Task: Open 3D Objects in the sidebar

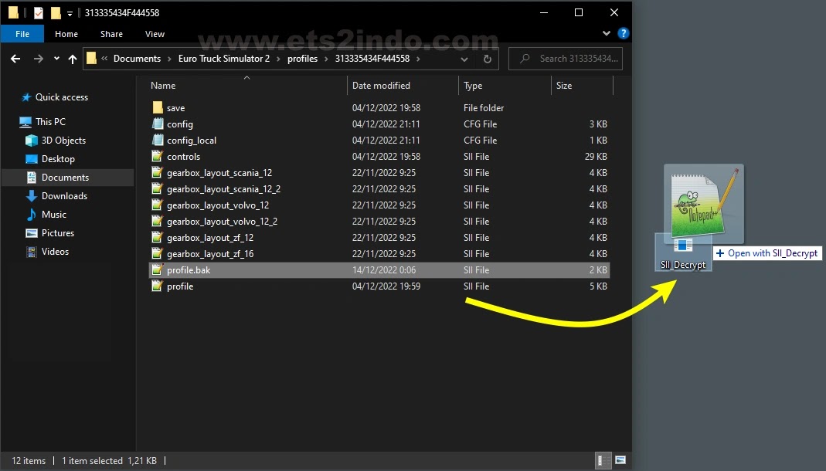Action: click(63, 141)
